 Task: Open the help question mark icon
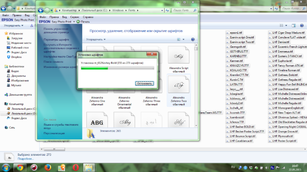[x=193, y=39]
